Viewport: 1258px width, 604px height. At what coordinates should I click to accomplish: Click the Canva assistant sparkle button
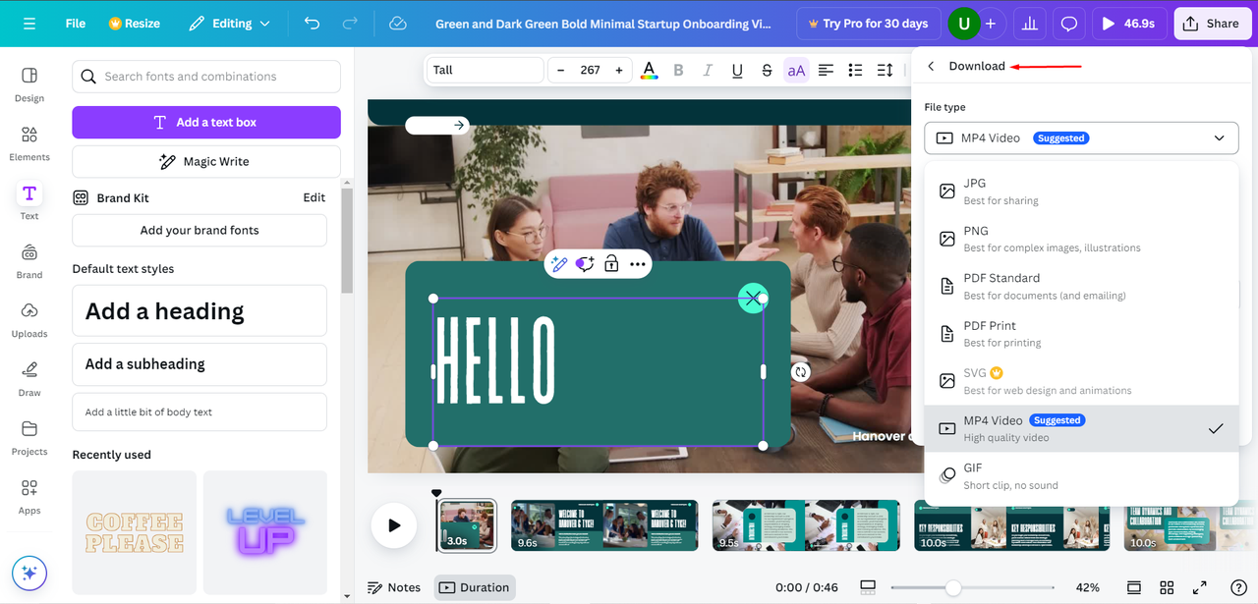pyautogui.click(x=29, y=573)
